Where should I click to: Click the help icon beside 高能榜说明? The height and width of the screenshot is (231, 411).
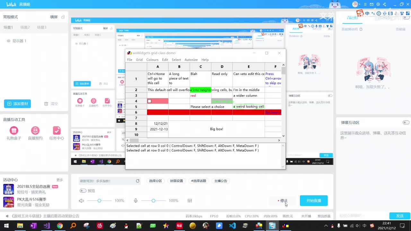361,29
